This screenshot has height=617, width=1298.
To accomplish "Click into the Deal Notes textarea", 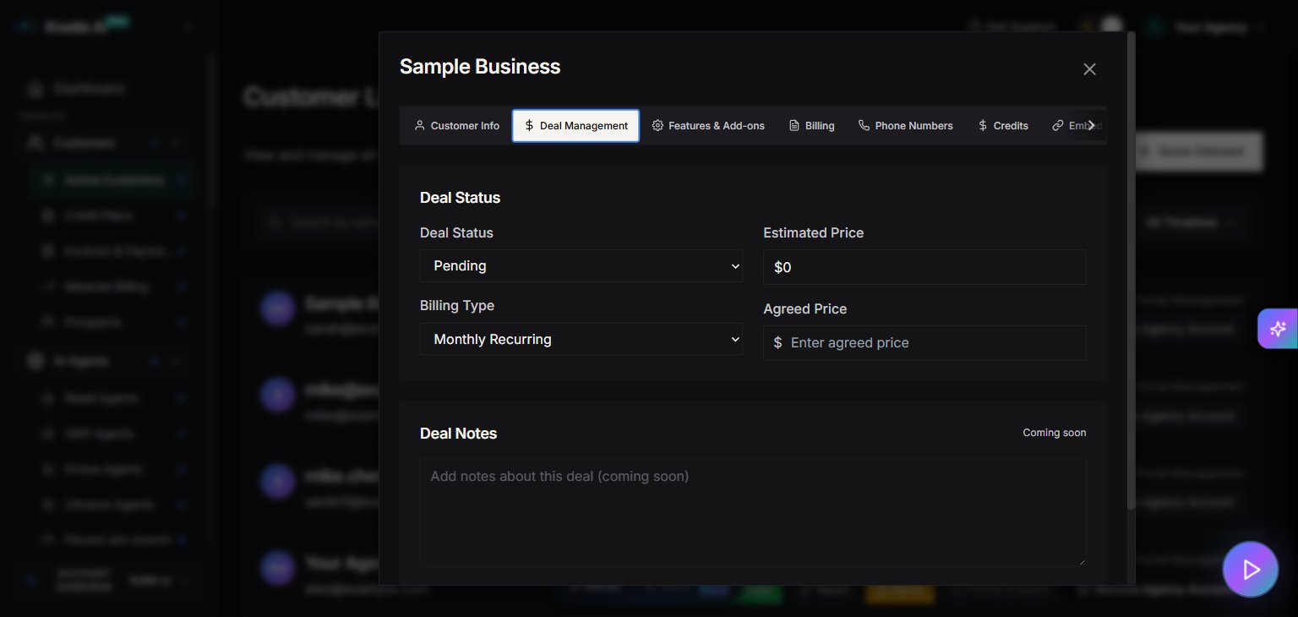I will point(753,512).
